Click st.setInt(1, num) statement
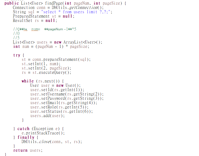The image size is (199, 156). [41, 64]
